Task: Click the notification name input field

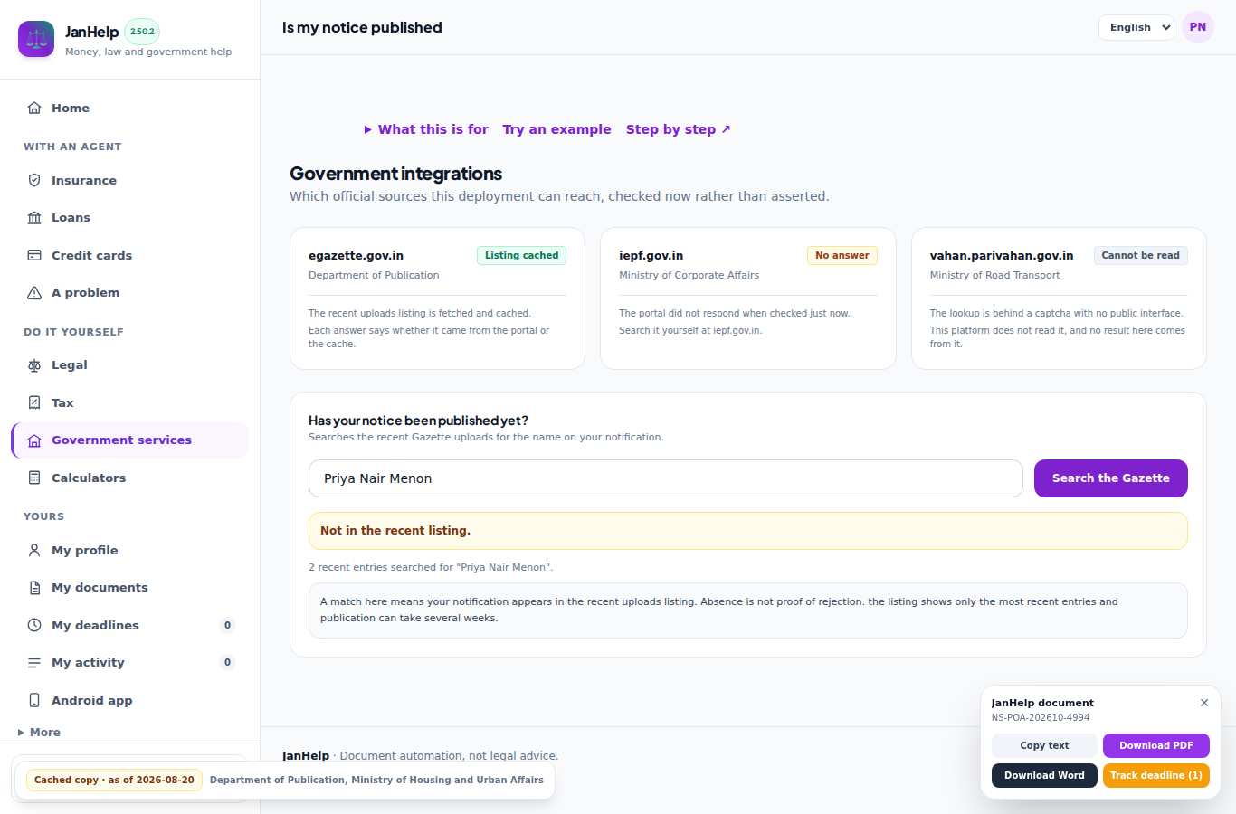Action: [x=666, y=478]
